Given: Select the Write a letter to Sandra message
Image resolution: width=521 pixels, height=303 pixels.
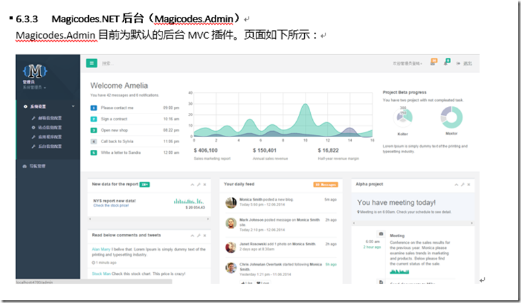Looking at the screenshot, I should pos(121,153).
